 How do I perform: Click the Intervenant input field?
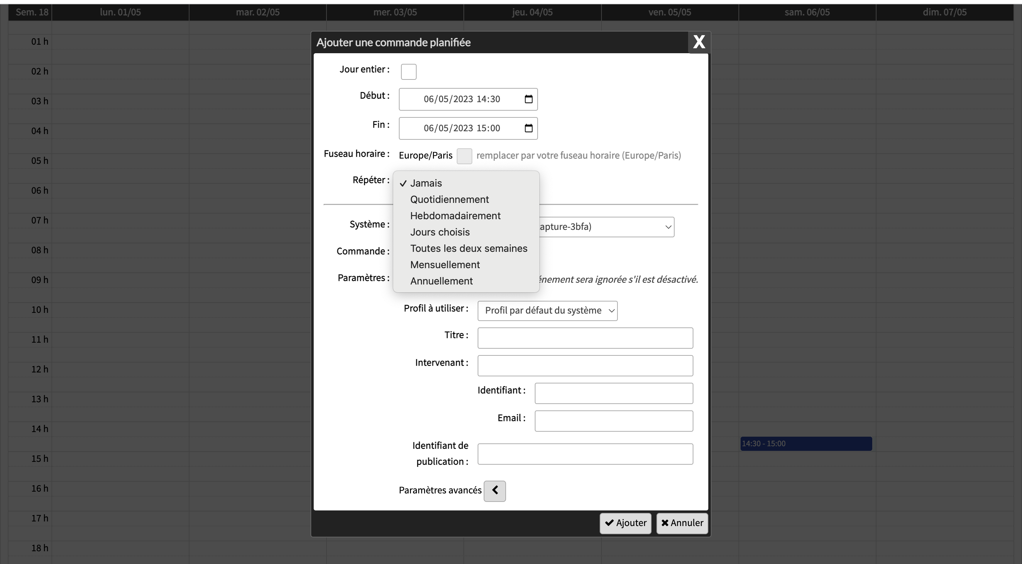[x=585, y=366]
